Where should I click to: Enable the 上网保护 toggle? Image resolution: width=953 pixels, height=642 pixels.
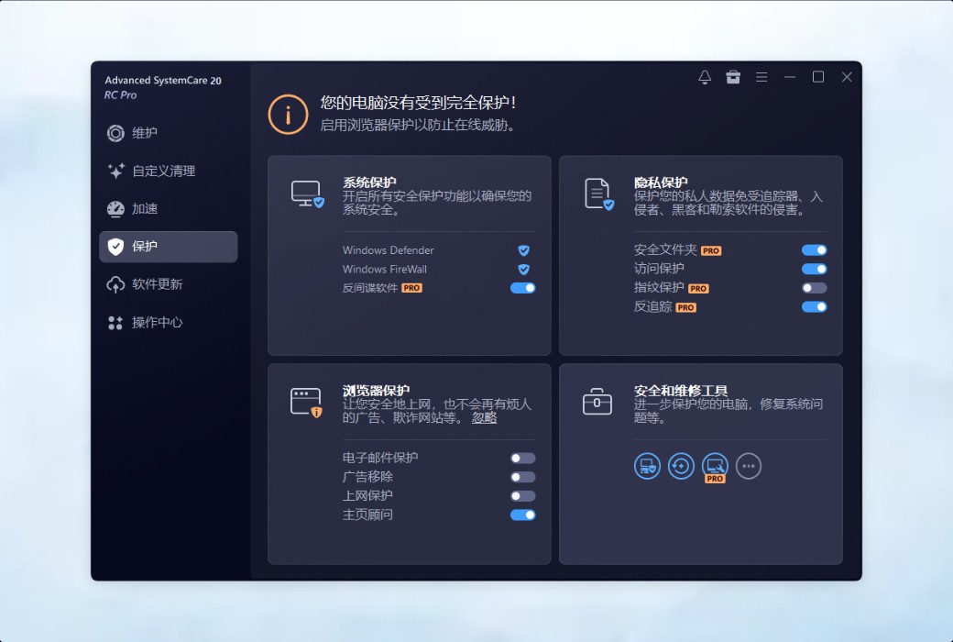[x=522, y=496]
